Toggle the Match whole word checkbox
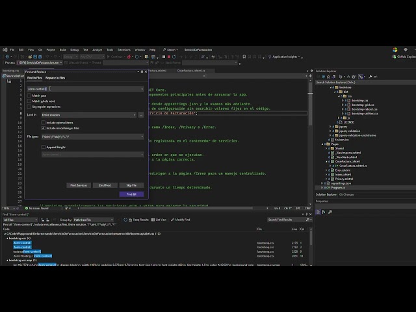 click(x=29, y=101)
